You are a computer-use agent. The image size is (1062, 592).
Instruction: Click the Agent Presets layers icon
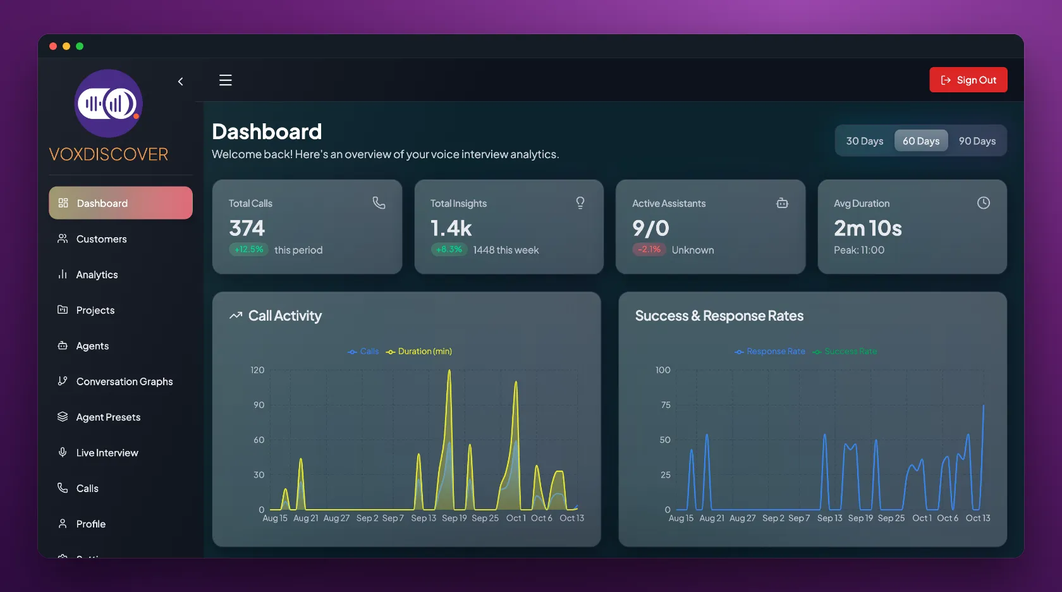[63, 417]
